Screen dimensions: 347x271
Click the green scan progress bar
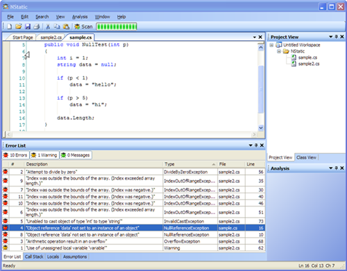[x=117, y=27]
